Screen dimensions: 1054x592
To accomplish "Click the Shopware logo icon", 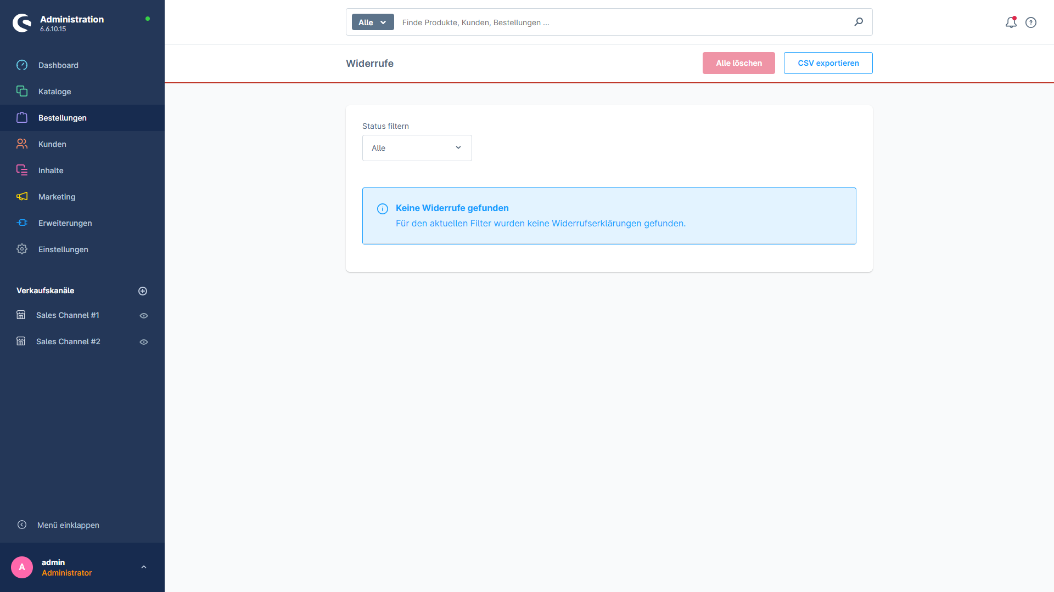I will [22, 23].
